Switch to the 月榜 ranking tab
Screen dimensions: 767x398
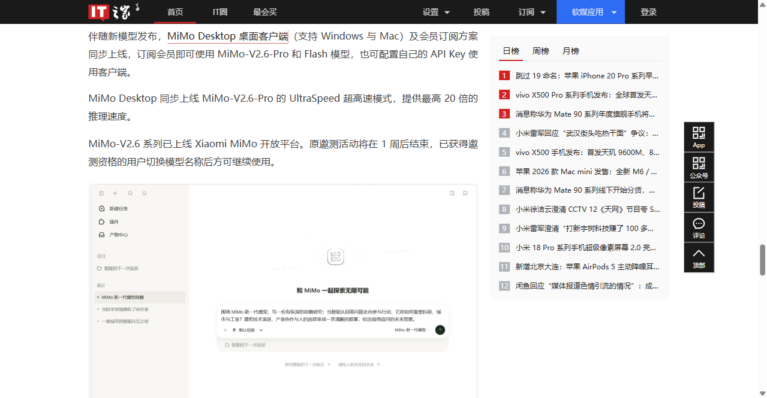coord(571,51)
